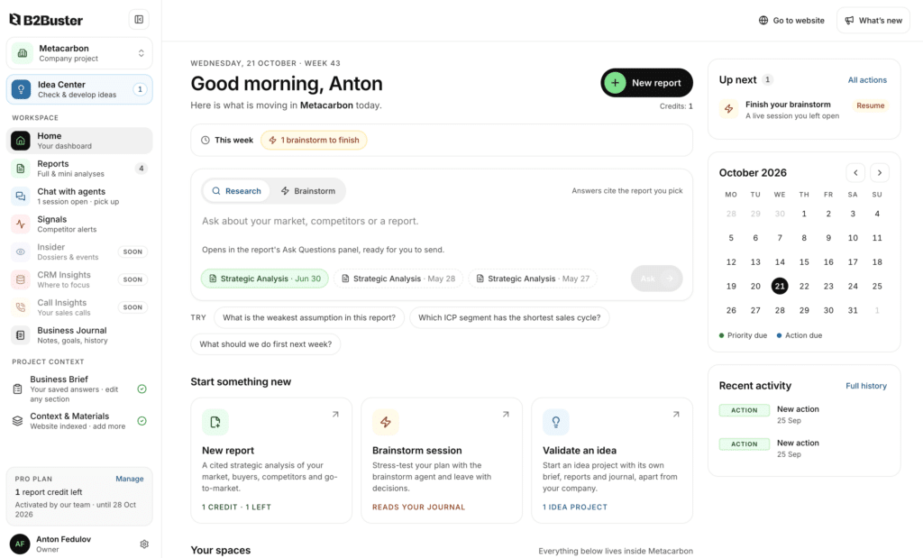Select the Strategic Analysis May 27 report
Viewport: 923px width, 558px height.
[x=533, y=279]
